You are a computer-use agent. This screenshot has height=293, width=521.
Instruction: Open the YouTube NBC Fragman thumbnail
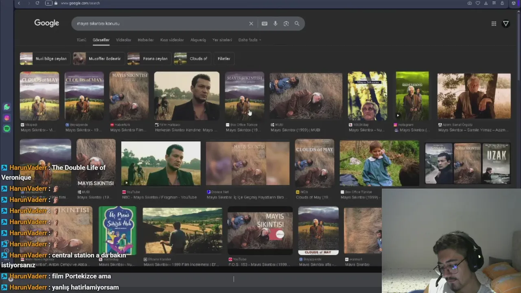[x=161, y=163]
